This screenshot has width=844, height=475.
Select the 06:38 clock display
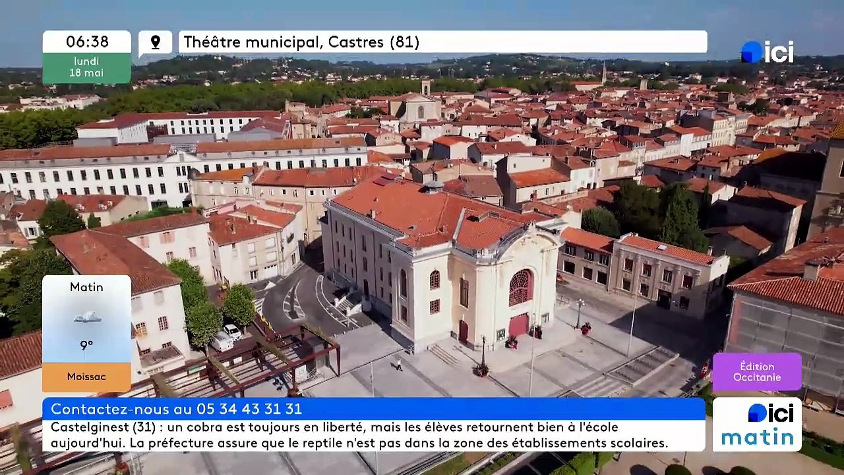tap(87, 42)
